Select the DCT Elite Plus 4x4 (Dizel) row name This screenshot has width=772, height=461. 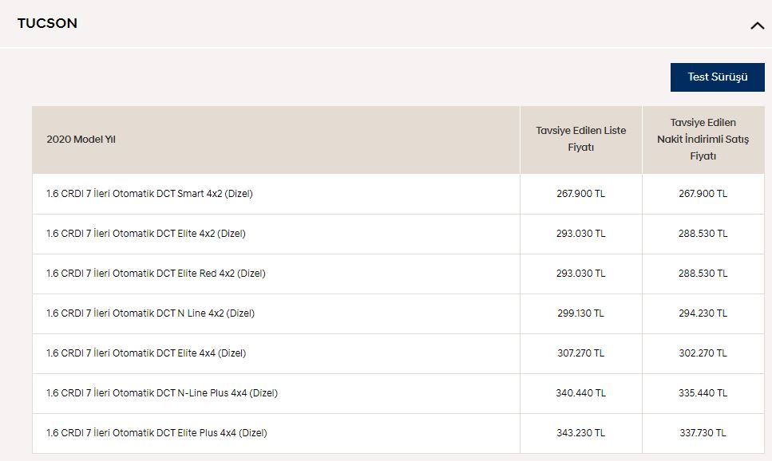tap(156, 433)
